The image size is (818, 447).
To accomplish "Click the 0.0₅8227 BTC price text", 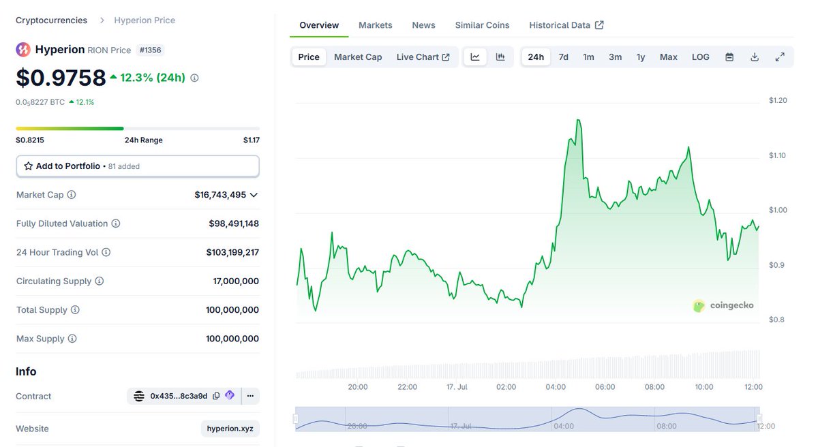I will (40, 102).
